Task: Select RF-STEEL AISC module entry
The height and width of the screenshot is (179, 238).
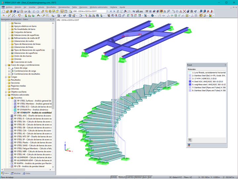Action: point(32,116)
